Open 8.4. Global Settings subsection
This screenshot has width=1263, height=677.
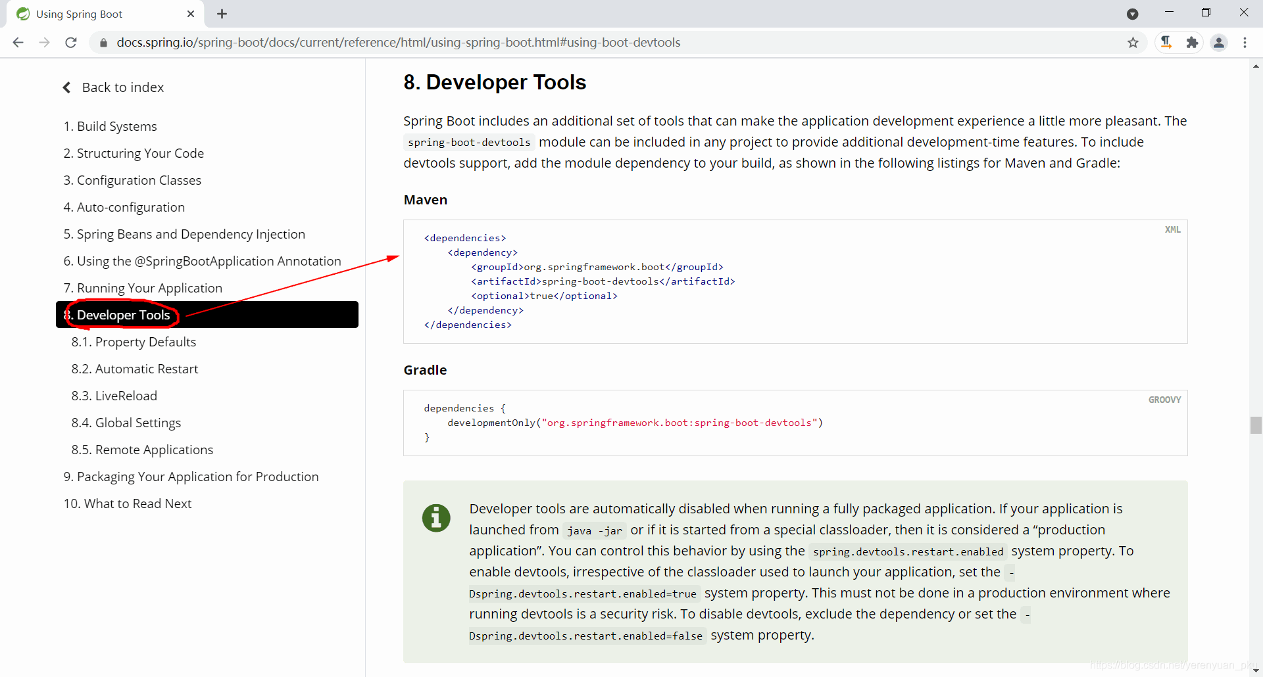(x=126, y=423)
